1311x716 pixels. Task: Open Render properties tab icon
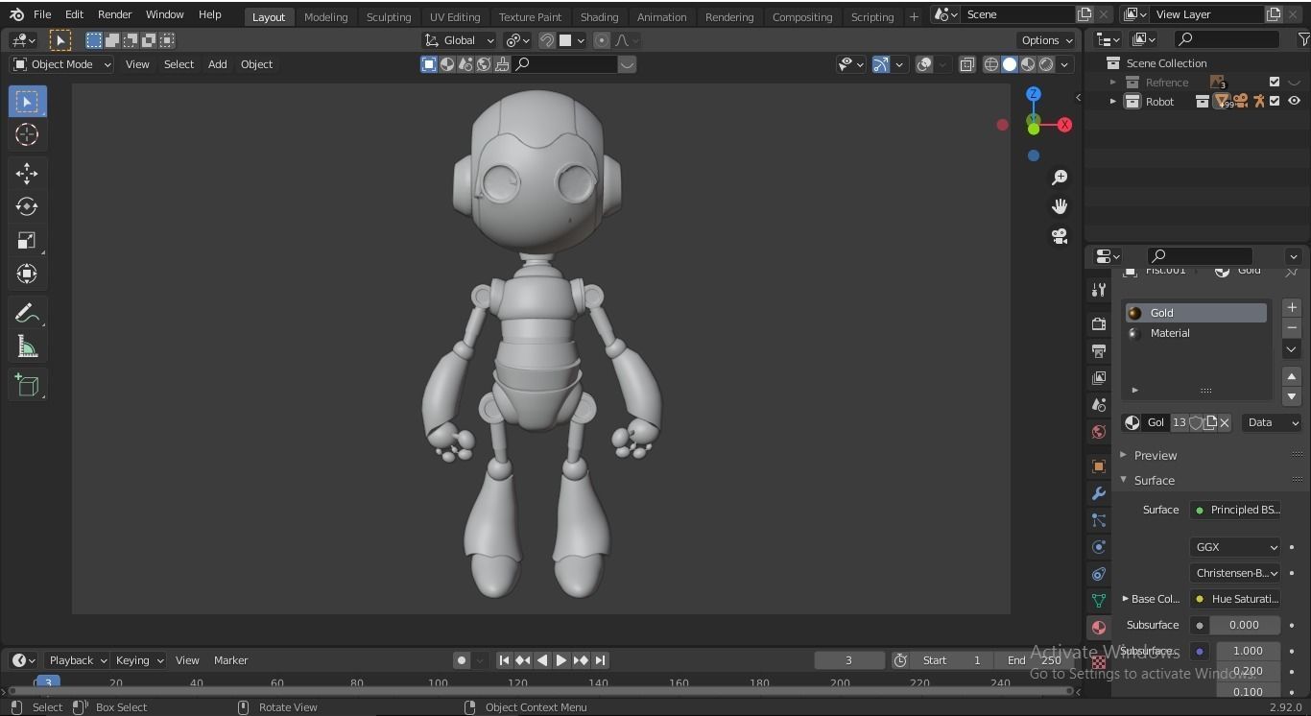[1099, 323]
